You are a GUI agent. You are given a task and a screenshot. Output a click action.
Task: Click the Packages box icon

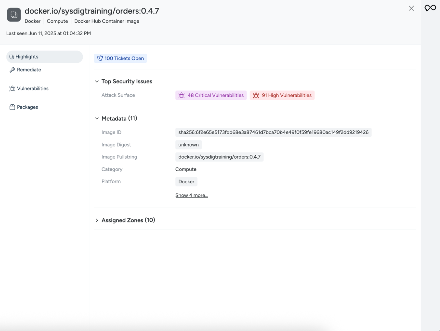[x=12, y=107]
